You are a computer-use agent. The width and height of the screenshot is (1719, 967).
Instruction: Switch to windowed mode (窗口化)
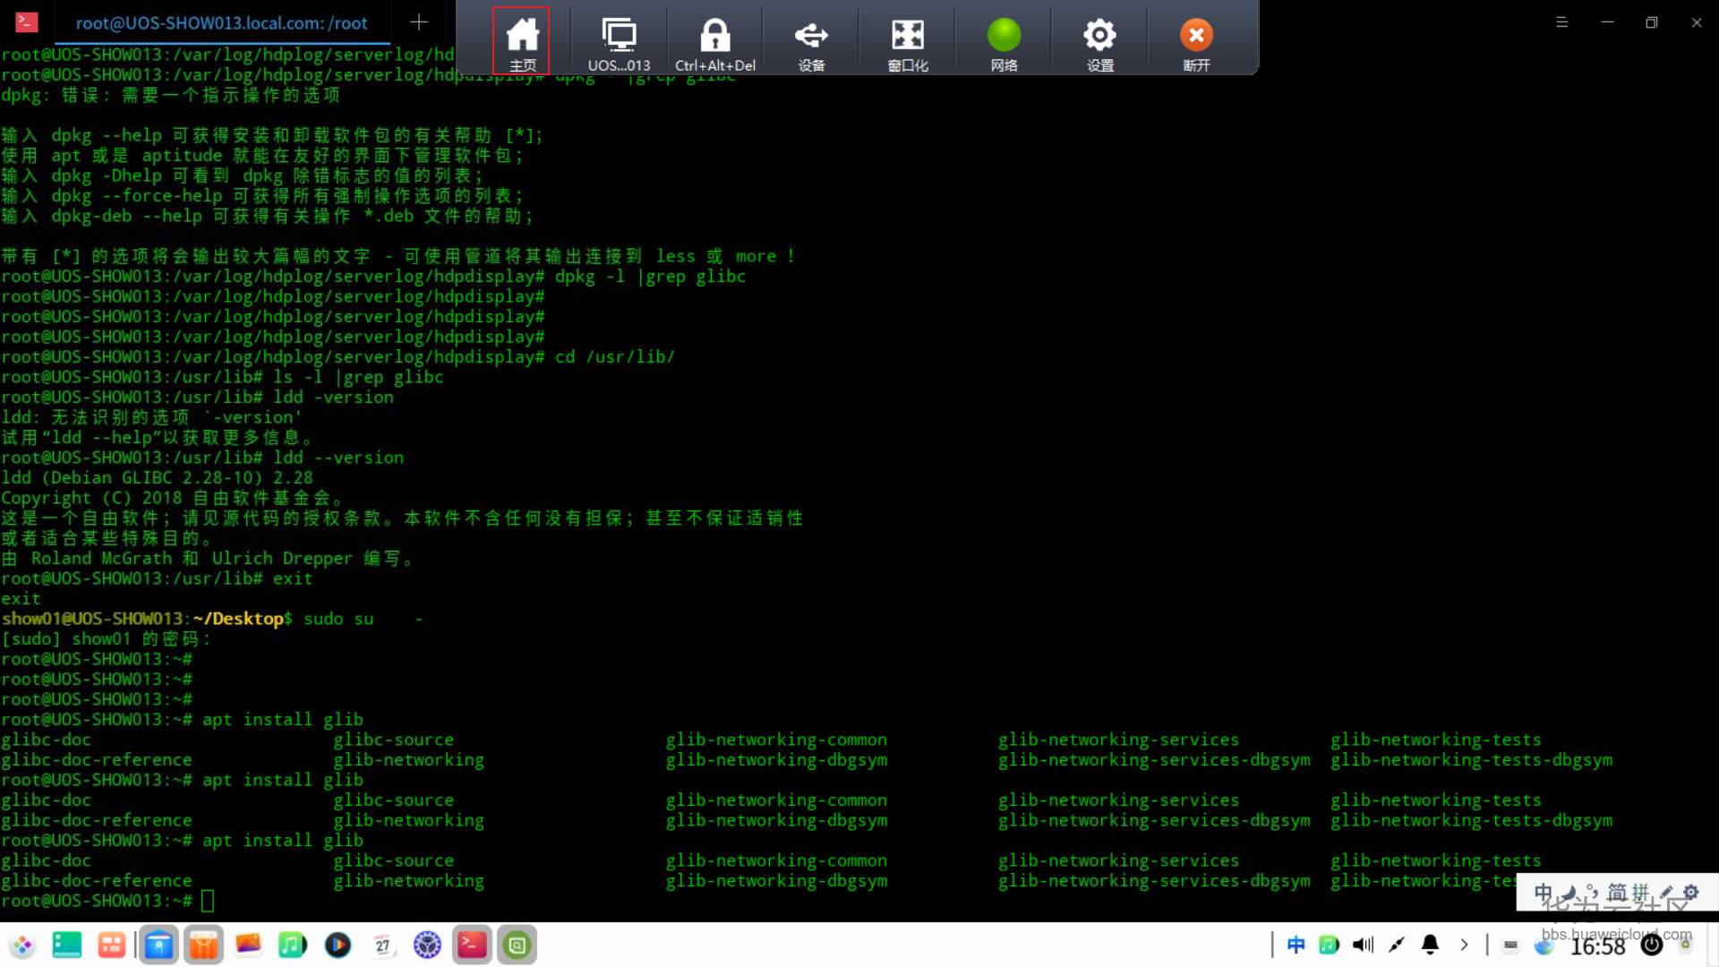coord(907,40)
